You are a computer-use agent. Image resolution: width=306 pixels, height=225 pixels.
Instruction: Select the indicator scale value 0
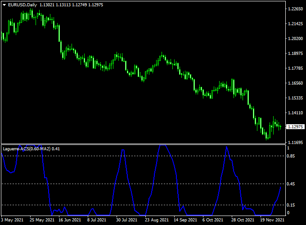pyautogui.click(x=288, y=213)
